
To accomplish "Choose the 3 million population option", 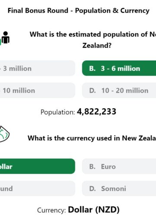I will tap(37, 68).
